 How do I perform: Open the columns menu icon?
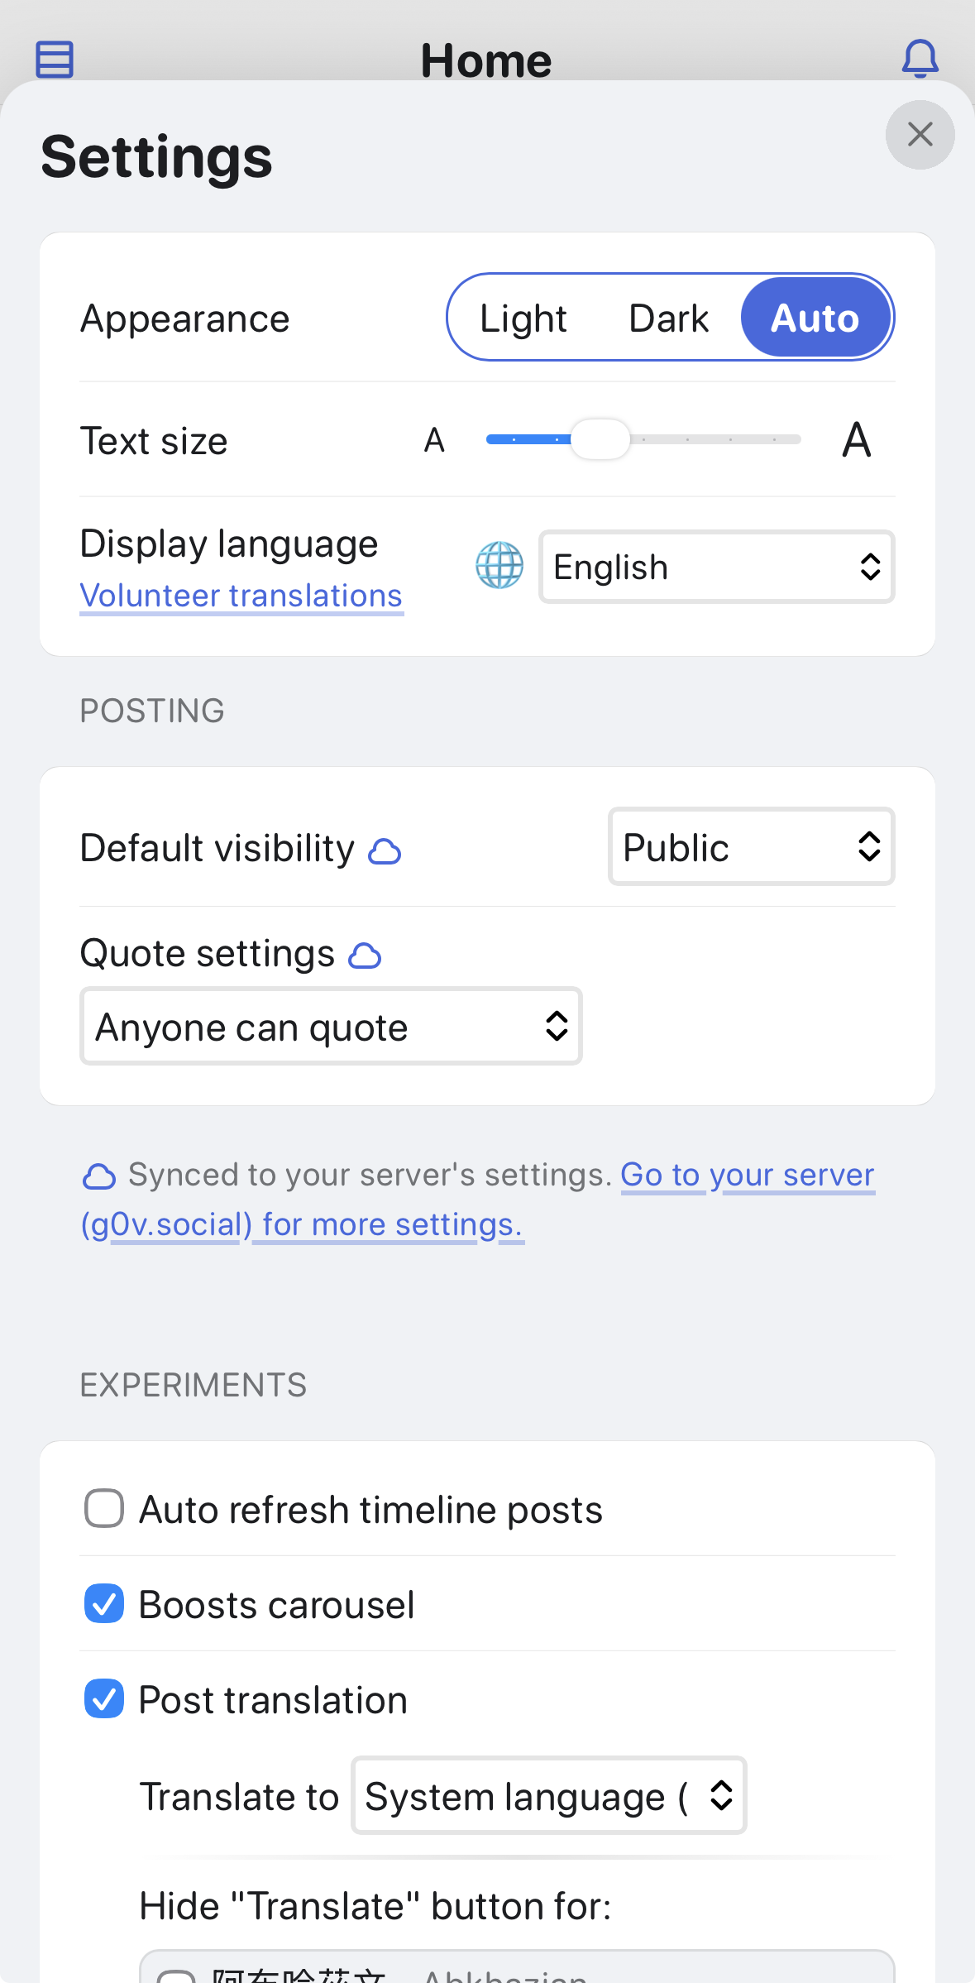tap(55, 60)
